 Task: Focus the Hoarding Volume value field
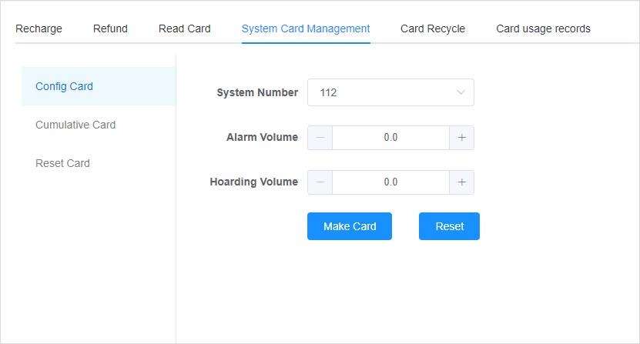[390, 182]
